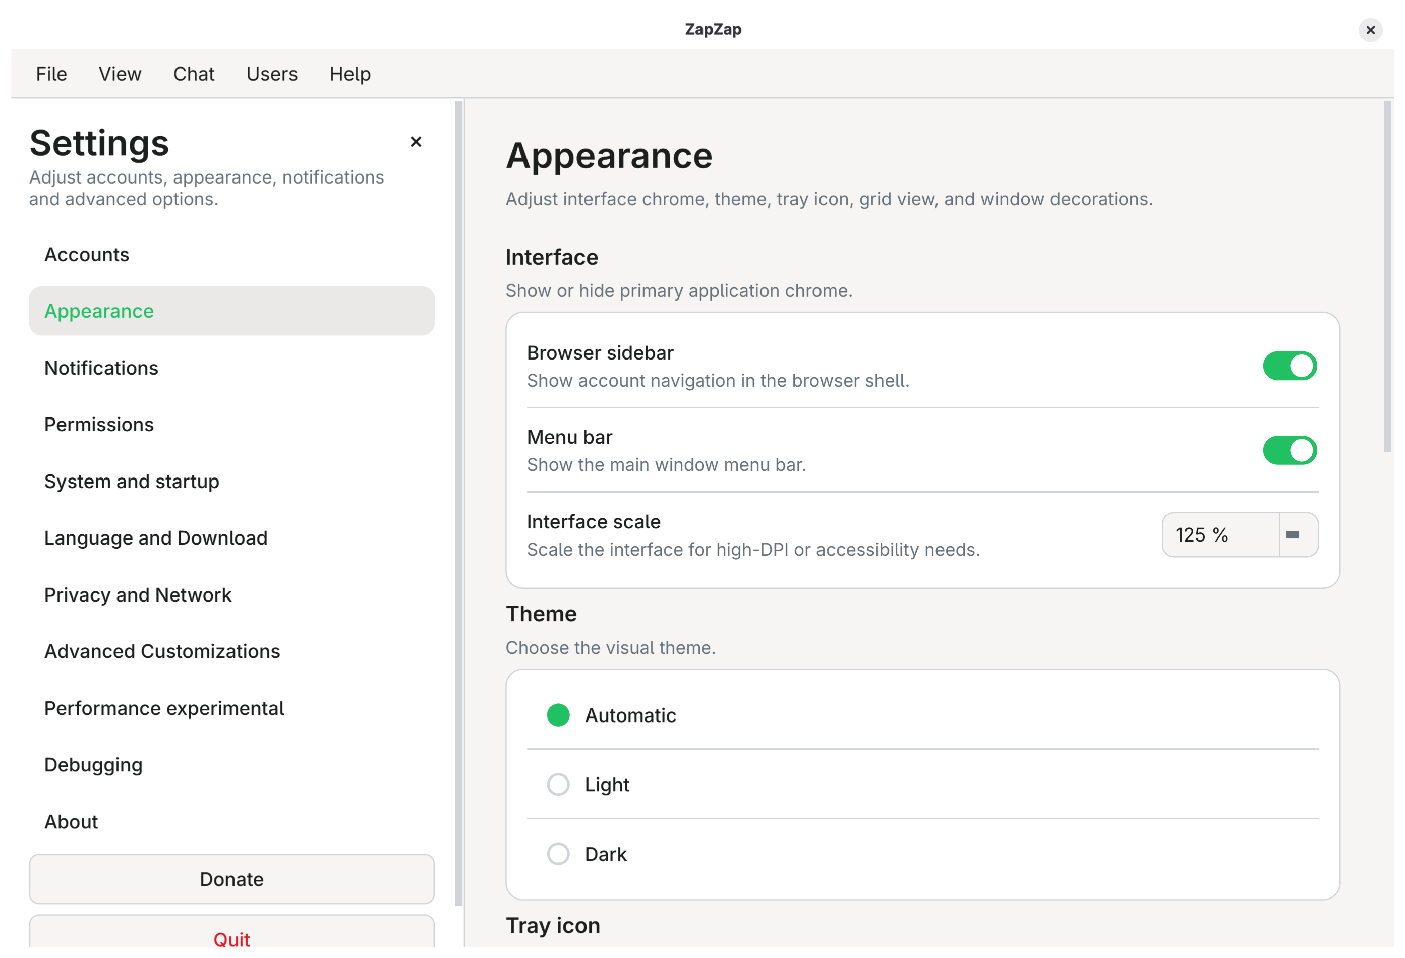The height and width of the screenshot is (958, 1405).
Task: Choose the Dark theme radio button
Action: [558, 854]
